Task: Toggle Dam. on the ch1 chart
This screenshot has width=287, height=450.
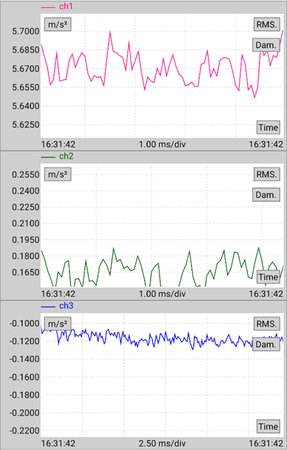Action: point(266,45)
